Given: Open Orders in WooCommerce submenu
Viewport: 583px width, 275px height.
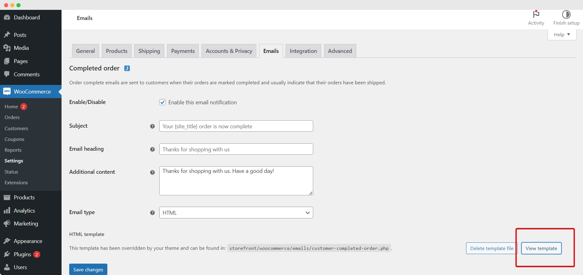Looking at the screenshot, I should [12, 117].
